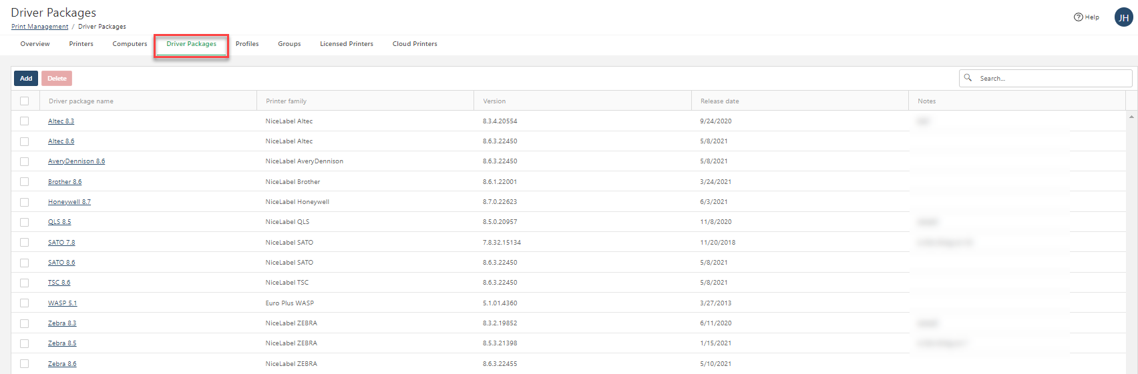The height and width of the screenshot is (374, 1138).
Task: Focus the Search input field
Action: click(x=1052, y=79)
